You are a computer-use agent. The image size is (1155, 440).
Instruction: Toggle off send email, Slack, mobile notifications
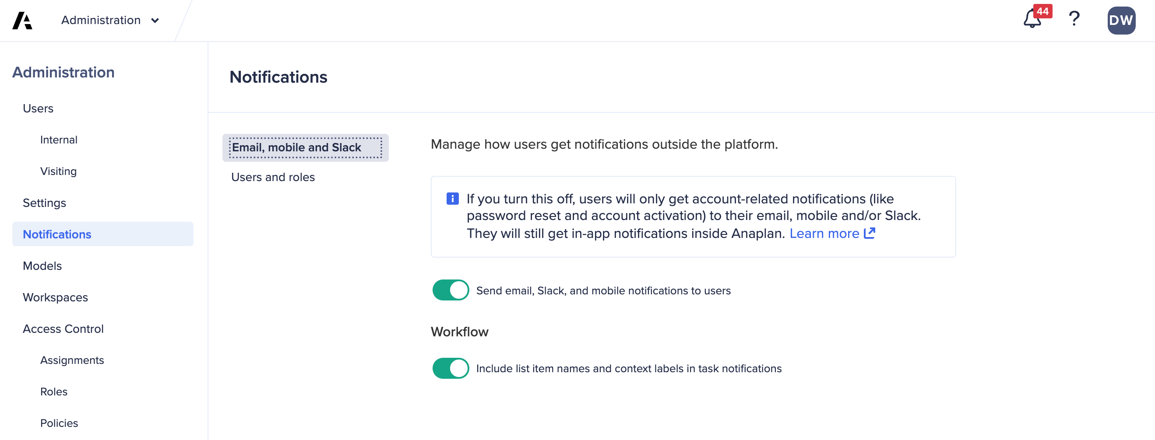pyautogui.click(x=451, y=290)
